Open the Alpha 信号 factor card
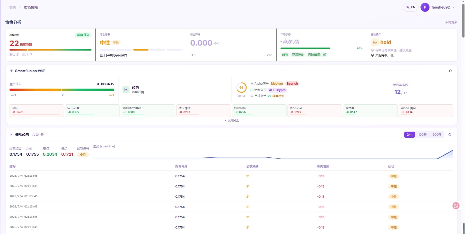 click(426, 111)
